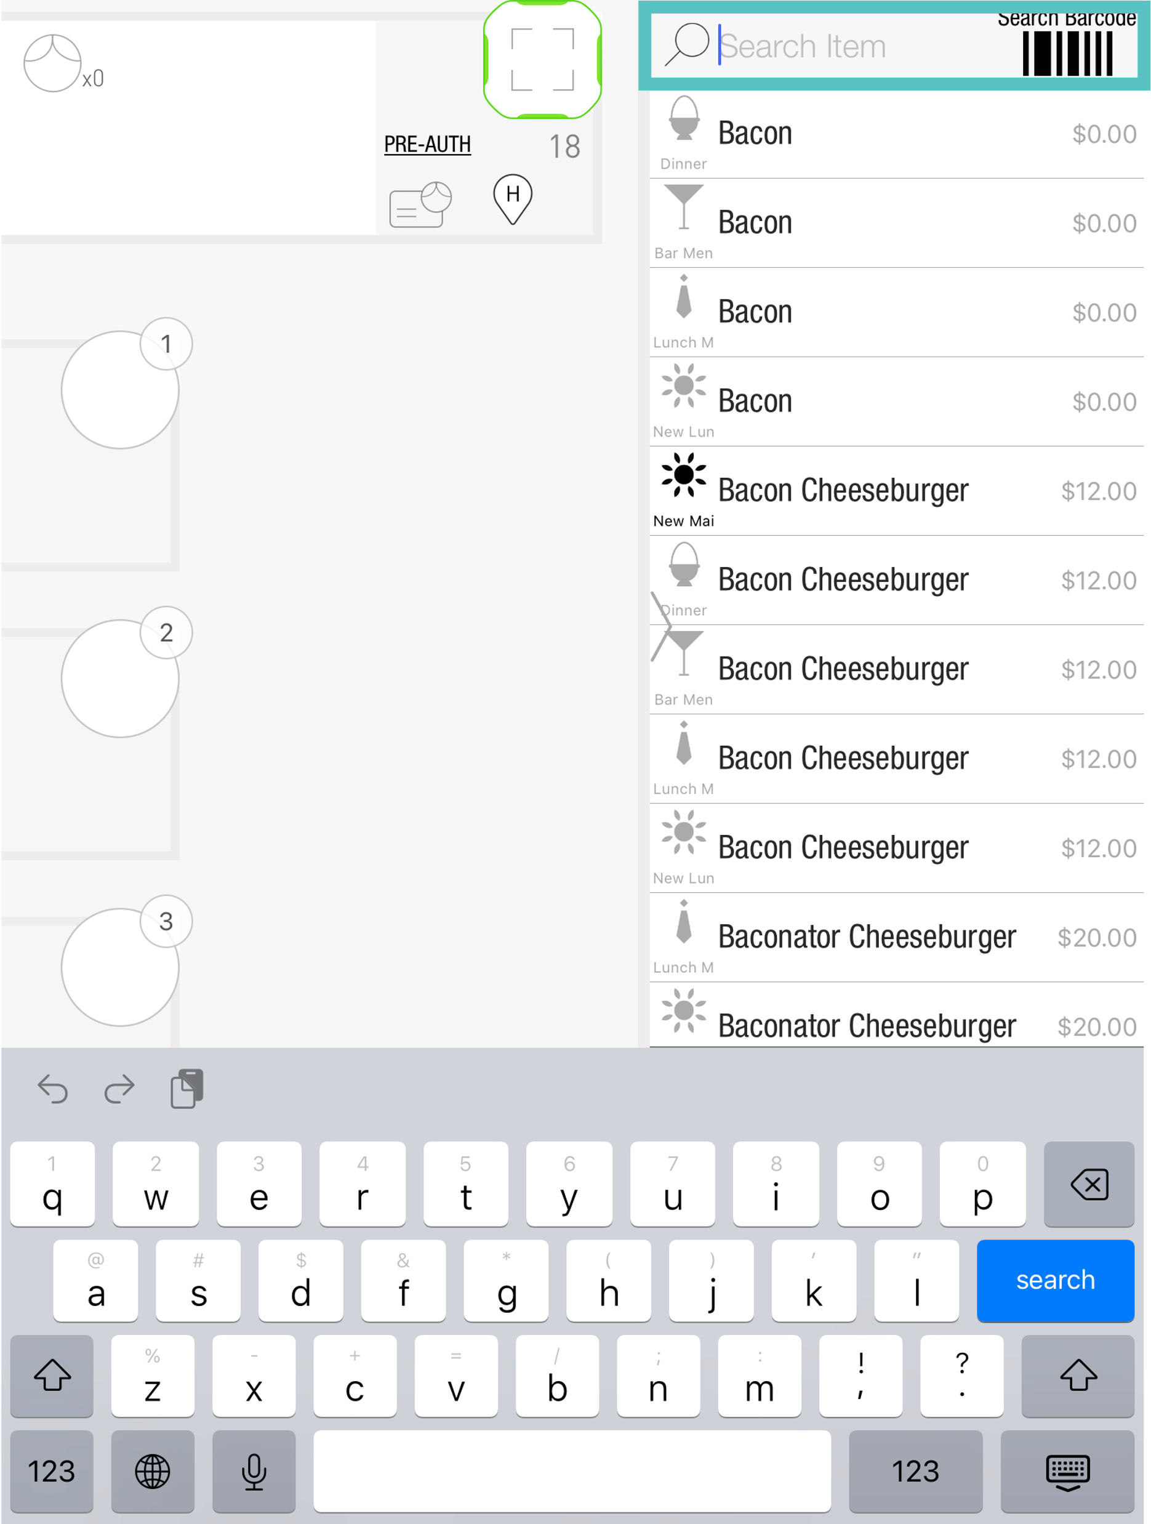The width and height of the screenshot is (1151, 1524).
Task: Tap the H location pin icon
Action: point(513,198)
